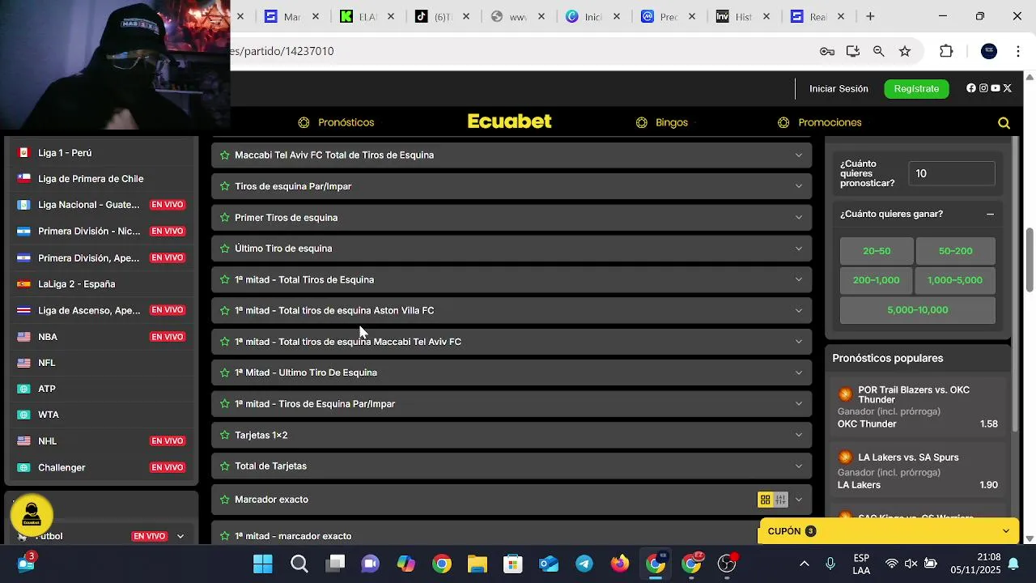Select the 20-50 winnings range
The width and height of the screenshot is (1036, 583).
tap(877, 251)
